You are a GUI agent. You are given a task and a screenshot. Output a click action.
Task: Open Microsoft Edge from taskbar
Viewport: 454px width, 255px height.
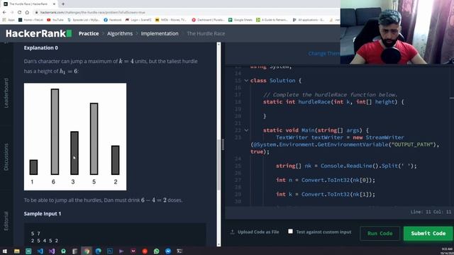(x=98, y=251)
